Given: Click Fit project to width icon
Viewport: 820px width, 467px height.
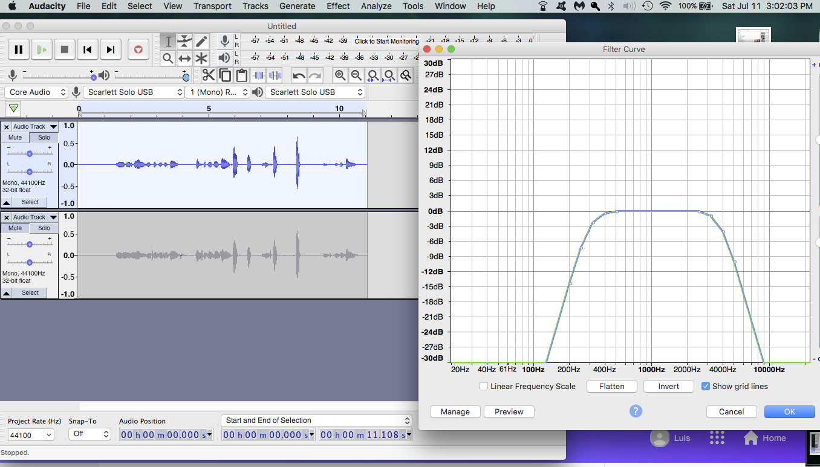Looking at the screenshot, I should click(x=389, y=75).
